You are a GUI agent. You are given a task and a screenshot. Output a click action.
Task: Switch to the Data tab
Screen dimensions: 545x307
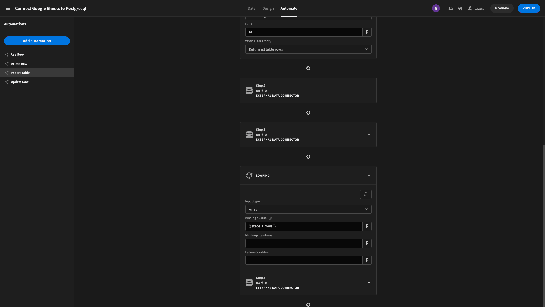251,8
